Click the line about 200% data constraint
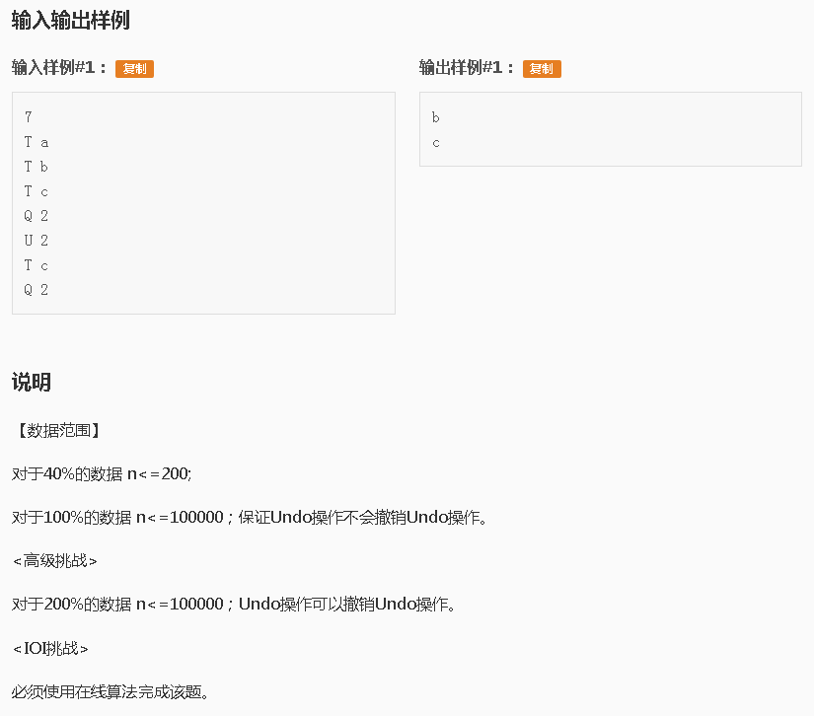The width and height of the screenshot is (814, 716). pyautogui.click(x=234, y=604)
